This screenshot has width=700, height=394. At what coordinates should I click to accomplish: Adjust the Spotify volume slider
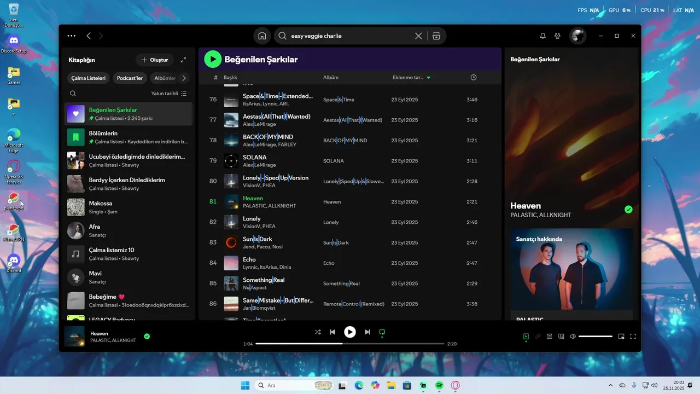(596, 337)
